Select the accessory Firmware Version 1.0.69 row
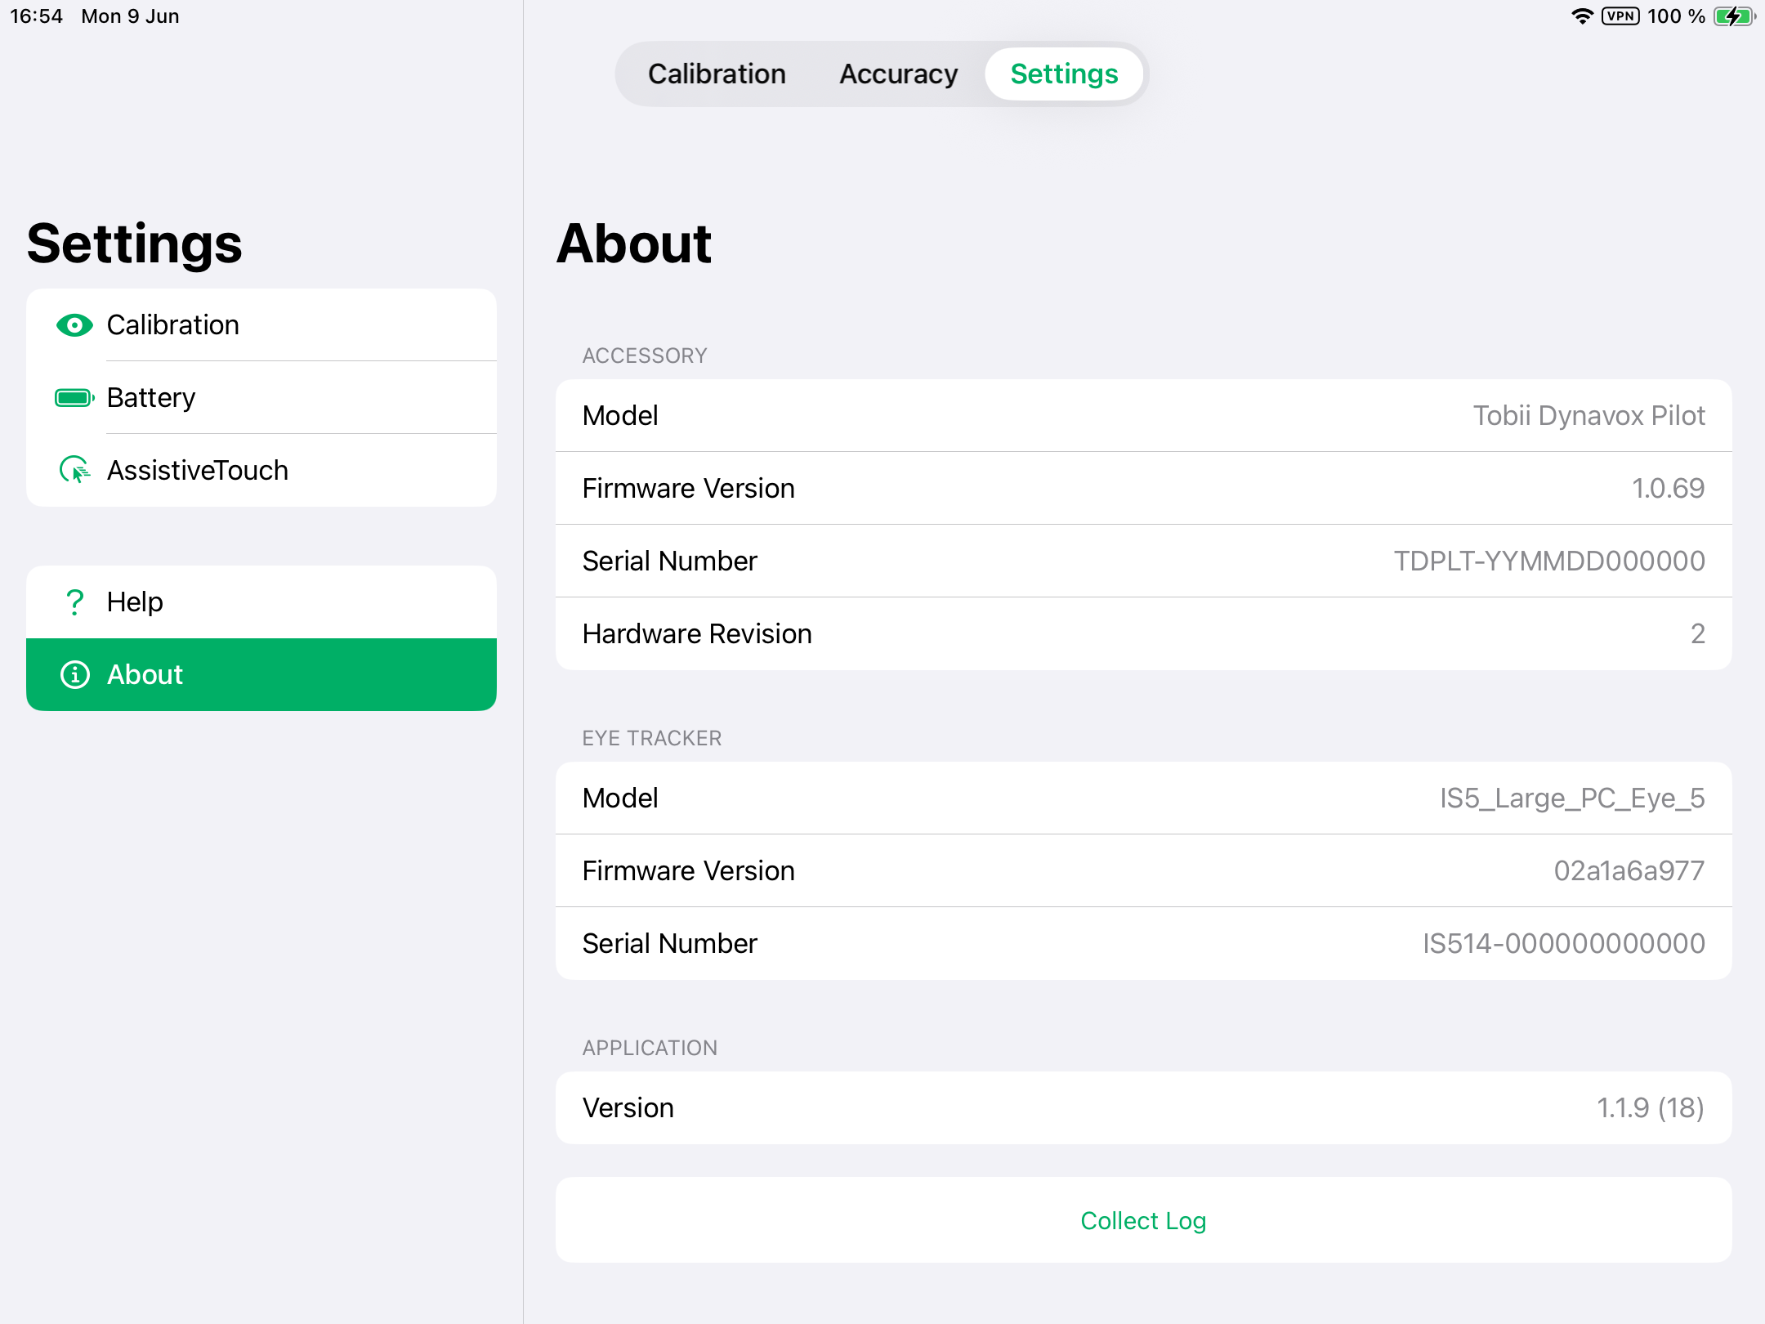 pos(1143,489)
